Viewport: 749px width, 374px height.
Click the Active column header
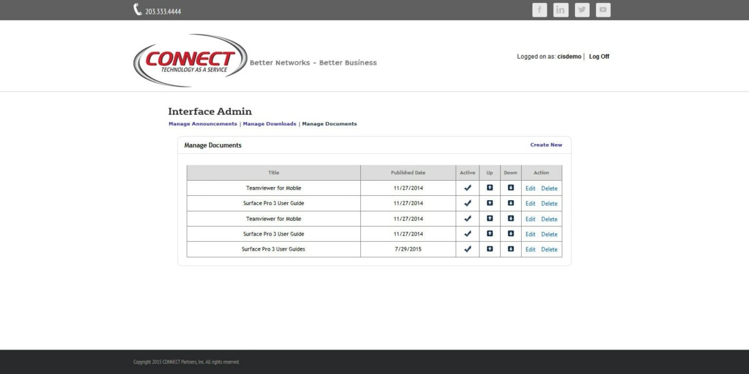[468, 173]
